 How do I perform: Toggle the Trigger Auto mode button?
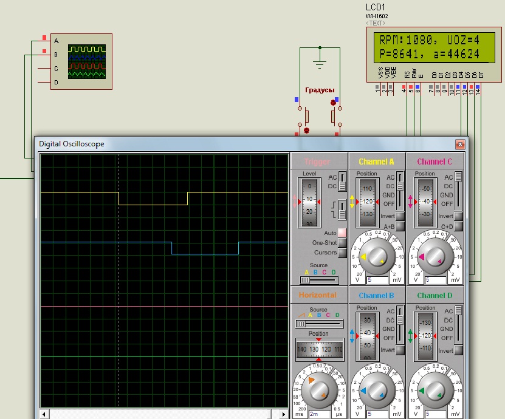(x=342, y=233)
